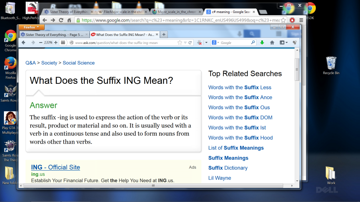Image resolution: width=360 pixels, height=202 pixels.
Task: Open Chrome's hamburger menu
Action: tap(301, 20)
